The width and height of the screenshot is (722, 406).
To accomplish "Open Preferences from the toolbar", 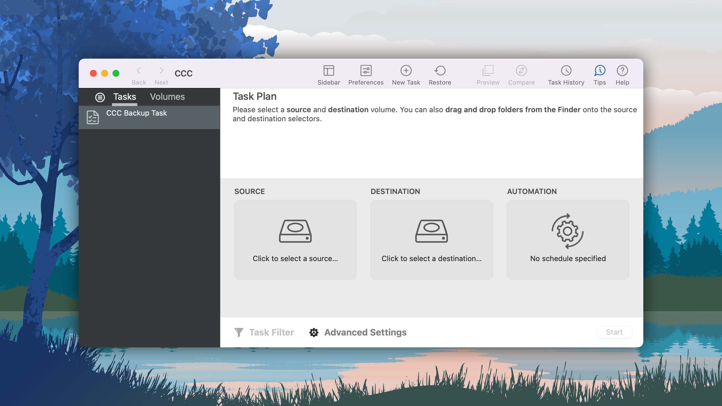I will (366, 70).
